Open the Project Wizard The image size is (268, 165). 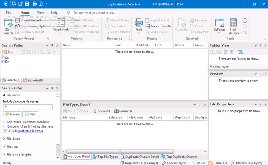[28, 20]
